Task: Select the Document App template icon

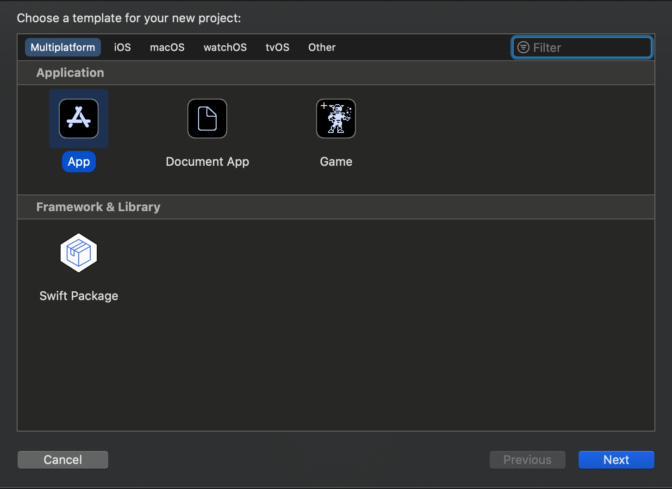Action: point(207,119)
